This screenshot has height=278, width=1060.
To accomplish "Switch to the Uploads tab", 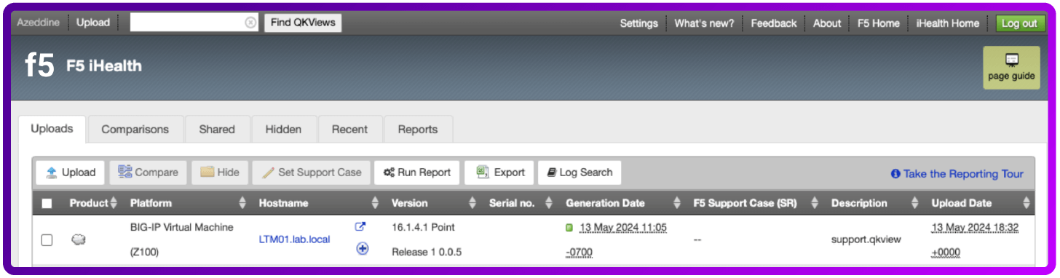I will click(52, 129).
